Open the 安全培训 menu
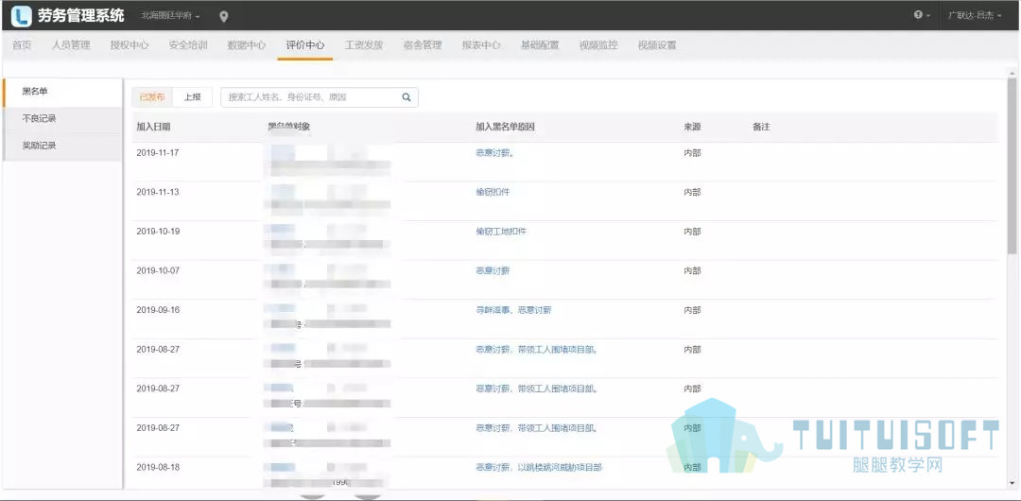1021x501 pixels. coord(188,45)
